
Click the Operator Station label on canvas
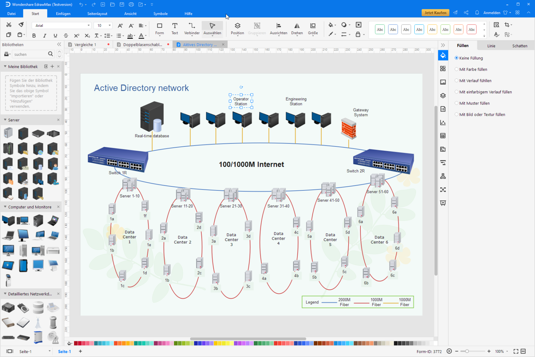coord(241,101)
